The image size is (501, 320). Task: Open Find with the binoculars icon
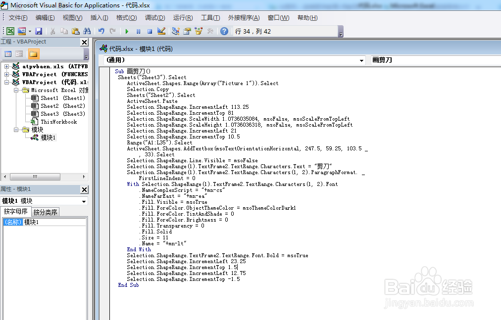[x=87, y=31]
